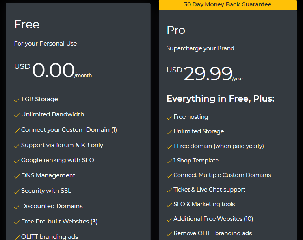The image size is (303, 240).
Task: Click Free Pre-built Websites (3) item
Action: 59,222
